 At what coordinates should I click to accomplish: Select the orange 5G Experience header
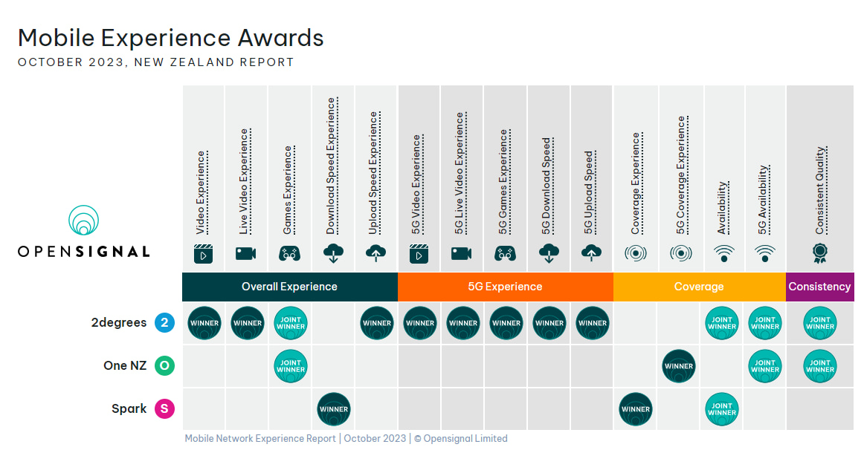click(505, 287)
